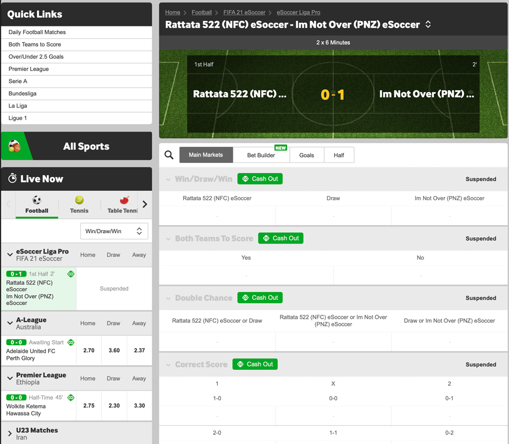
Task: Switch to the Bet Builder tab
Action: [261, 155]
